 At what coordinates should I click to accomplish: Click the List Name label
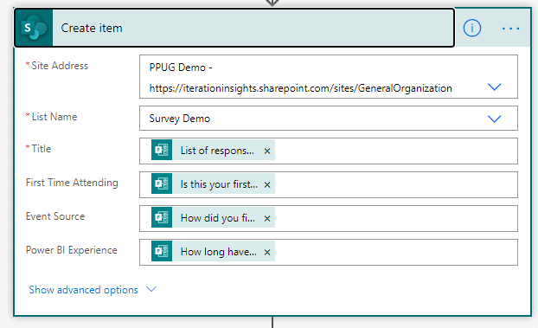pos(54,117)
